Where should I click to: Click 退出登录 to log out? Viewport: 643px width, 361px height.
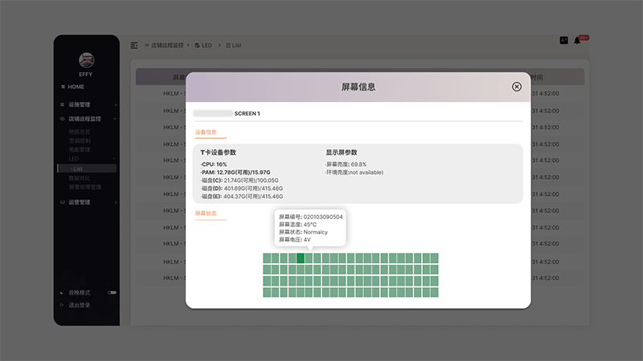click(79, 305)
